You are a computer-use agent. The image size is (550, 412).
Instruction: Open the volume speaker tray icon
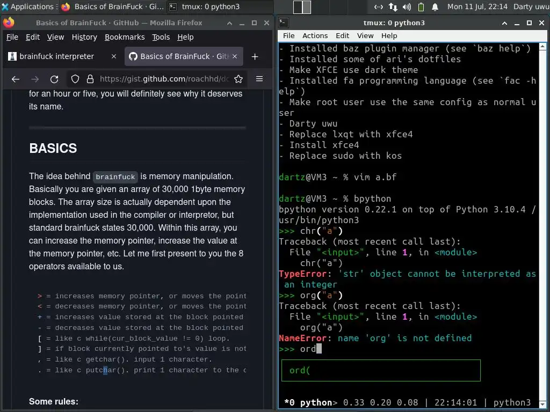[407, 6]
